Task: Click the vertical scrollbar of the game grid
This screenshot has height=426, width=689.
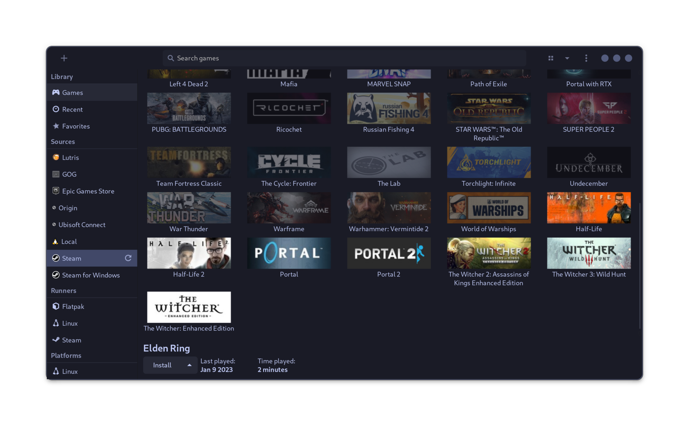Action: (x=640, y=266)
